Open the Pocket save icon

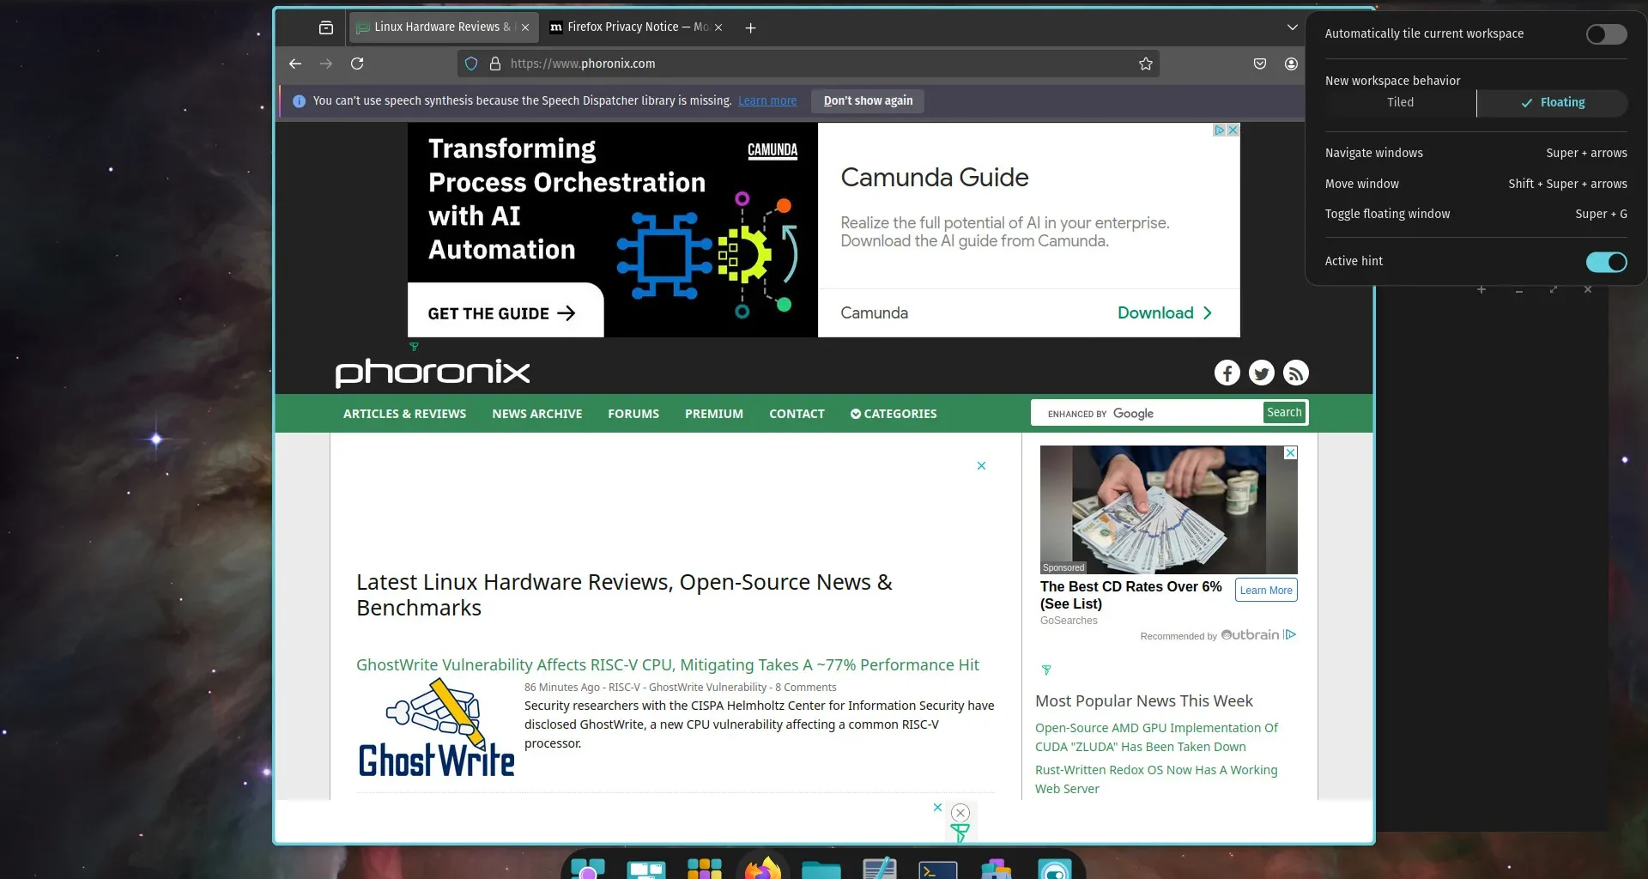point(1260,64)
